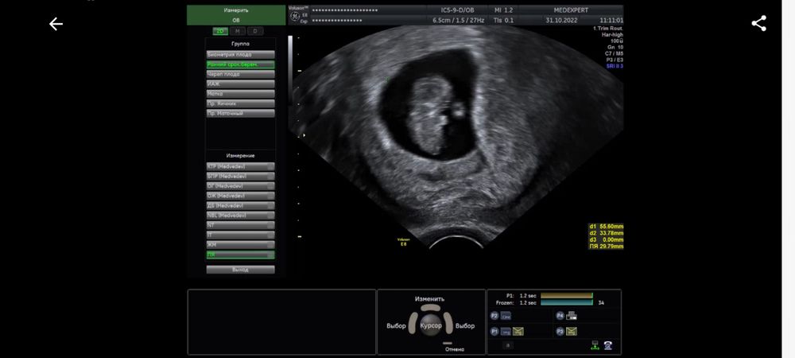Select the Матка group

click(240, 94)
